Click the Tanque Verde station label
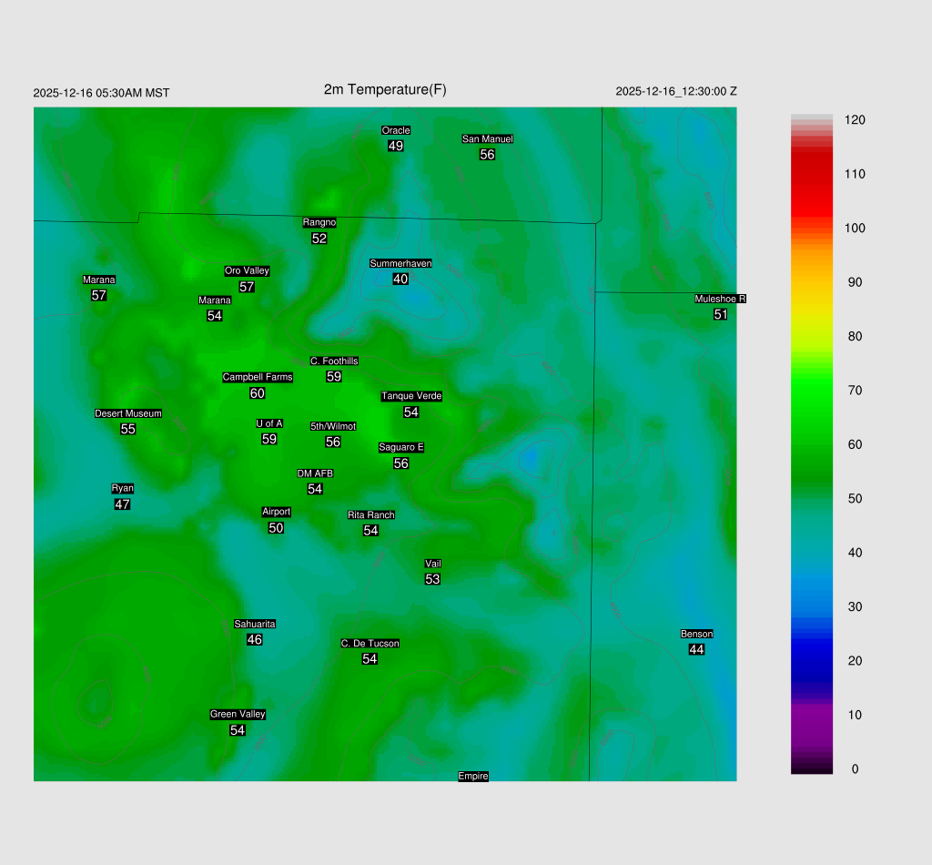 point(411,396)
